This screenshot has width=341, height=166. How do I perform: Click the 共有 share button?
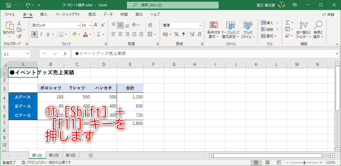point(328,14)
